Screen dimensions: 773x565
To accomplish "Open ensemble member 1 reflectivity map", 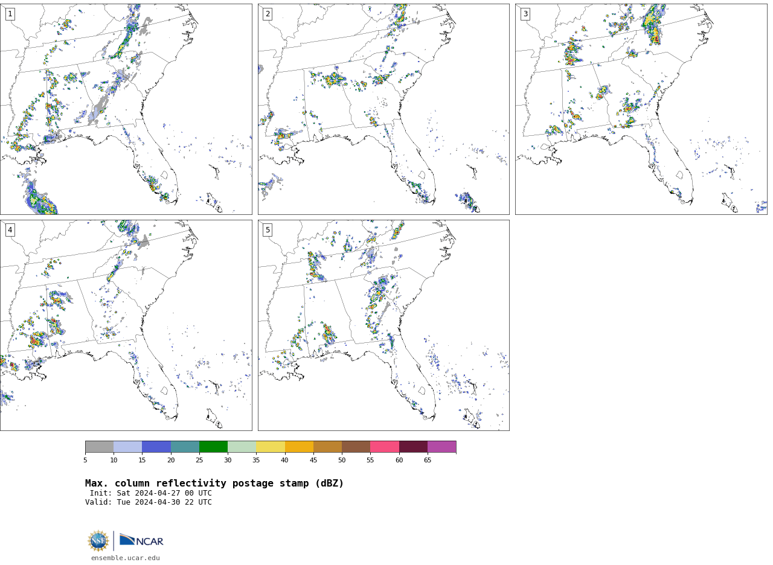I will [x=126, y=109].
